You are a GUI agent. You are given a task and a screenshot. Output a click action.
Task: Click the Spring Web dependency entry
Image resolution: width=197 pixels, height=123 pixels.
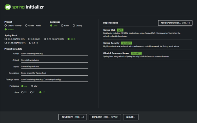[148, 33]
